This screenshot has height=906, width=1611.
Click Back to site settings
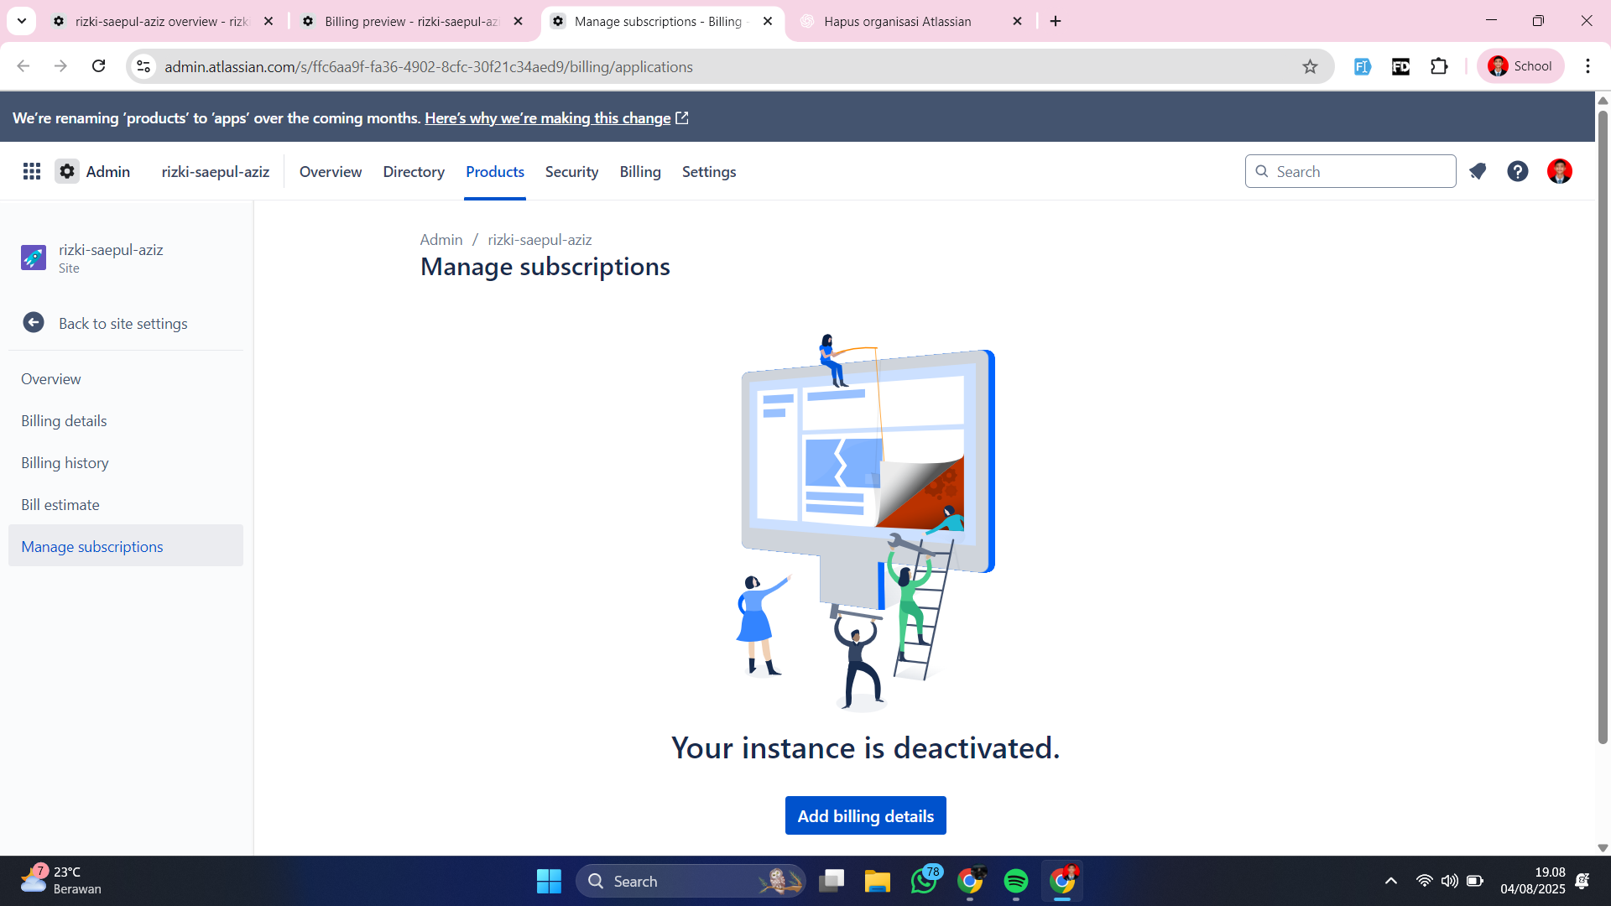pyautogui.click(x=123, y=323)
